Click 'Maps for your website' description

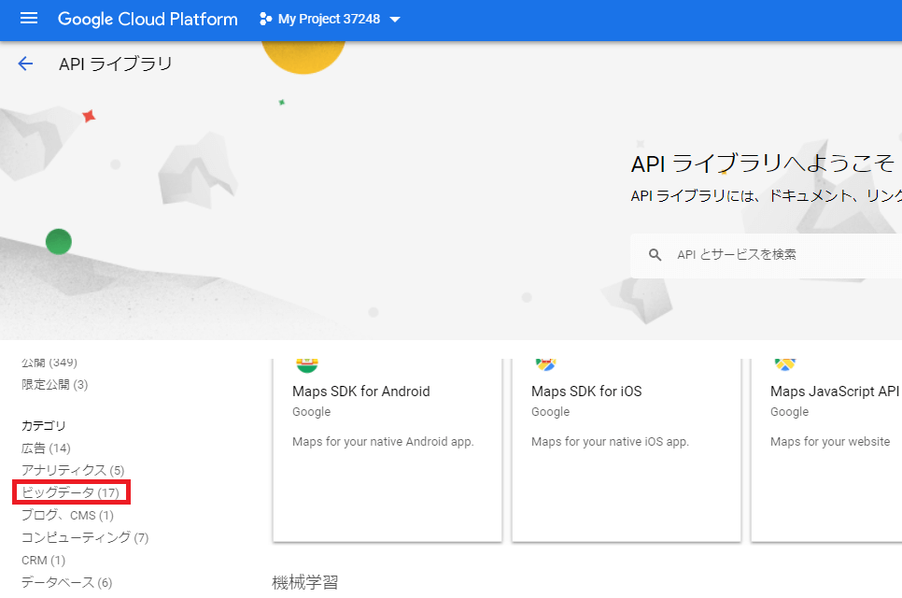830,441
